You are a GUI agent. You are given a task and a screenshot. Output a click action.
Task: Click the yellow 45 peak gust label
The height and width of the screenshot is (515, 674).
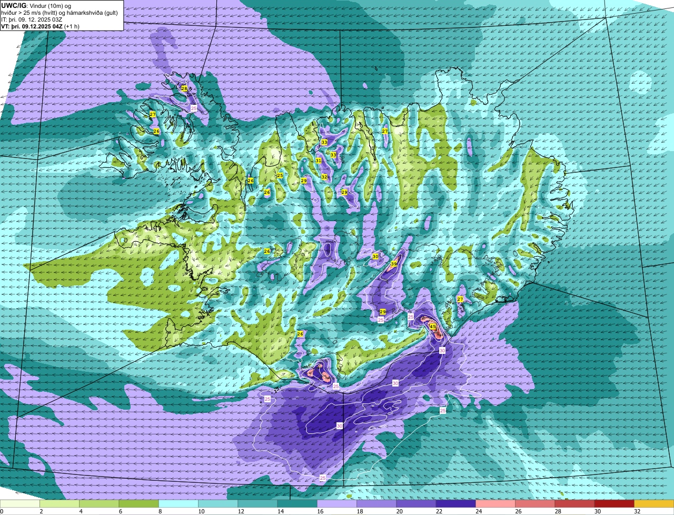tap(433, 327)
